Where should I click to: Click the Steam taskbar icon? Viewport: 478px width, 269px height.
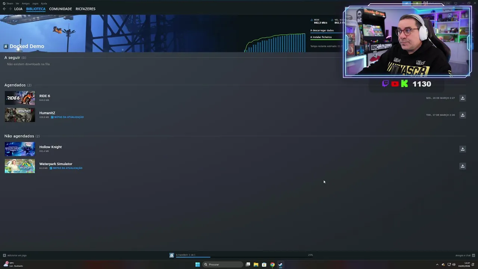click(280, 265)
